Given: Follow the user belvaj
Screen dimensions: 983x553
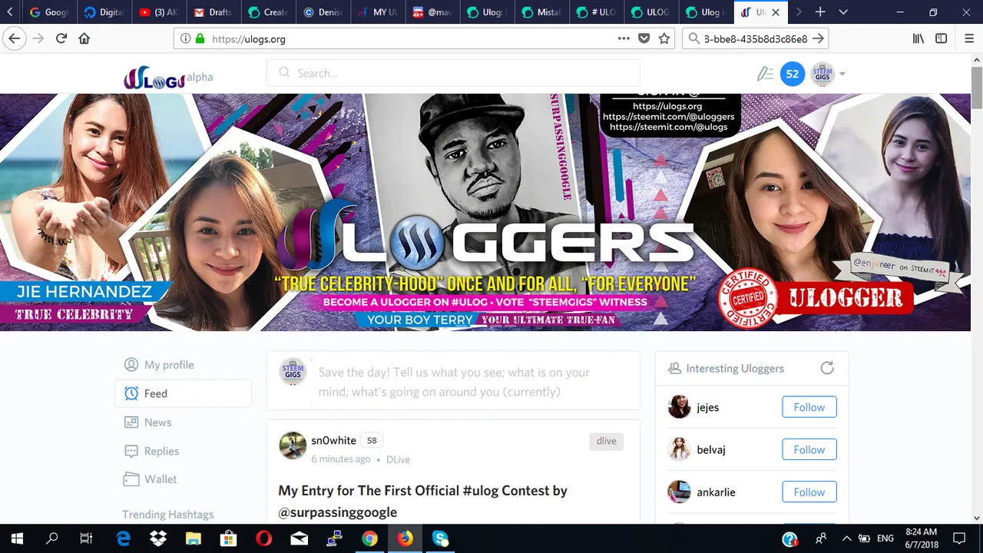Looking at the screenshot, I should [809, 449].
